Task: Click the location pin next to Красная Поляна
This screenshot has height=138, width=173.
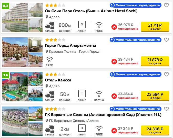Action: click(47, 51)
